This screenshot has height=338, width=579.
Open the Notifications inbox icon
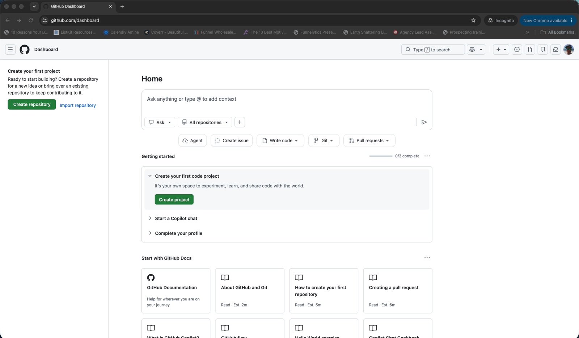555,50
